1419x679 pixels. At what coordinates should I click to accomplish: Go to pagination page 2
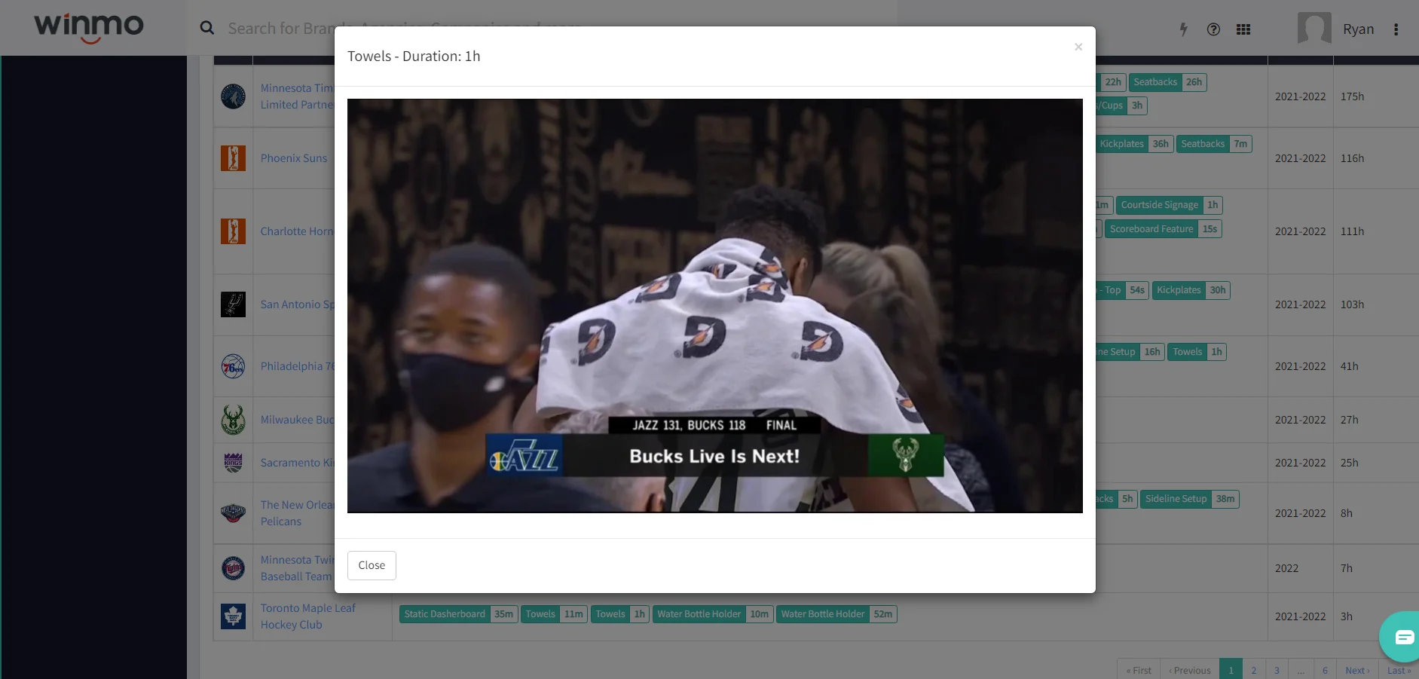coord(1254,670)
